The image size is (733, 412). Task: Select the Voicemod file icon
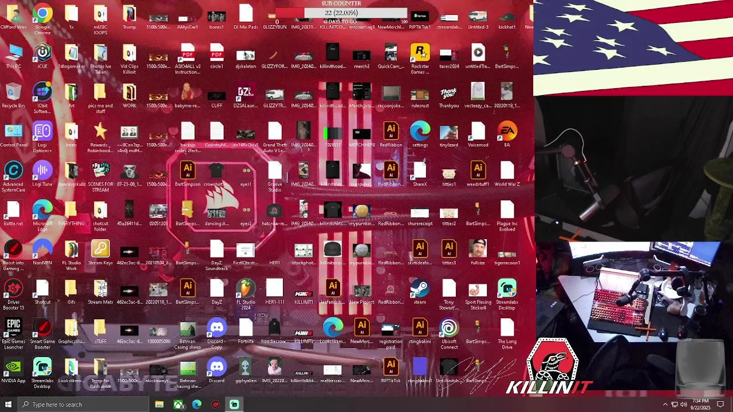tap(478, 135)
